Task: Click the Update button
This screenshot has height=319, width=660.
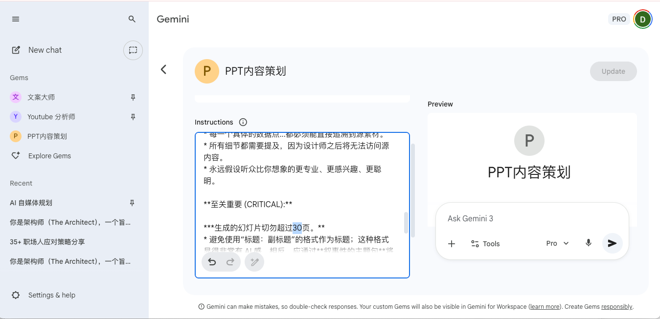Action: pyautogui.click(x=613, y=71)
